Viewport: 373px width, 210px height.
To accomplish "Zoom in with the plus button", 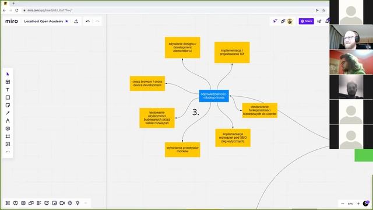I will pyautogui.click(x=358, y=204).
